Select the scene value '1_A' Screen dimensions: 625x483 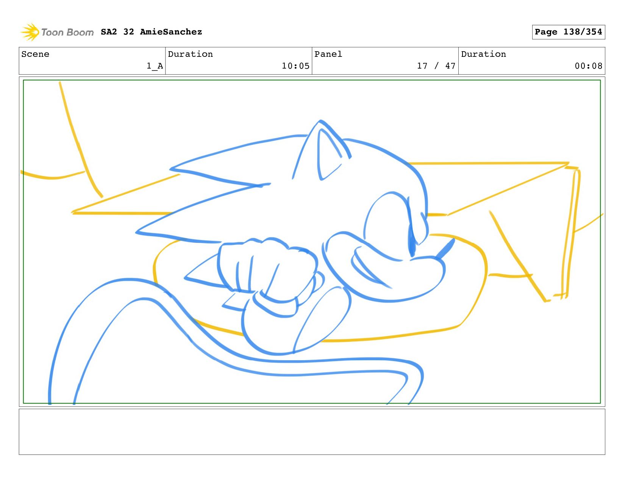(155, 66)
